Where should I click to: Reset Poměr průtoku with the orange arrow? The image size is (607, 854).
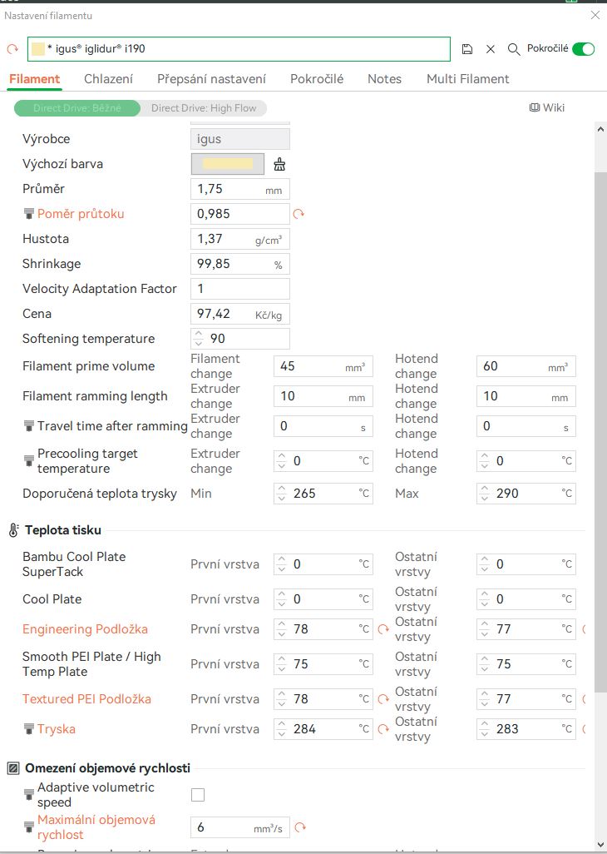click(x=299, y=214)
